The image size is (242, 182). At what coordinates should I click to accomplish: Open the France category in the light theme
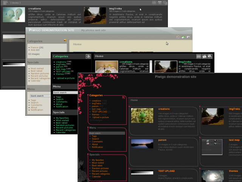pos(35,47)
